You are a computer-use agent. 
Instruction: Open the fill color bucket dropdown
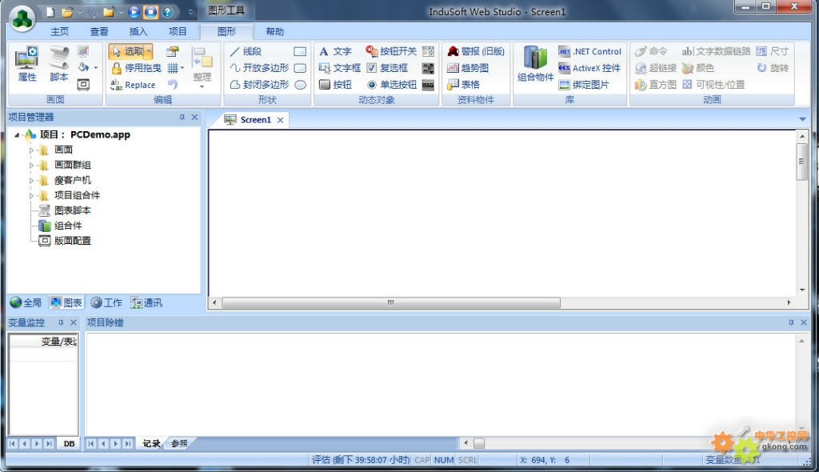(96, 67)
